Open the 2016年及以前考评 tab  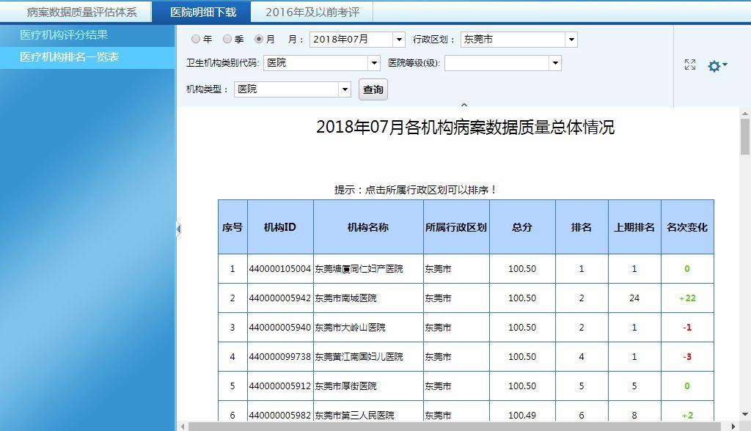coord(312,12)
